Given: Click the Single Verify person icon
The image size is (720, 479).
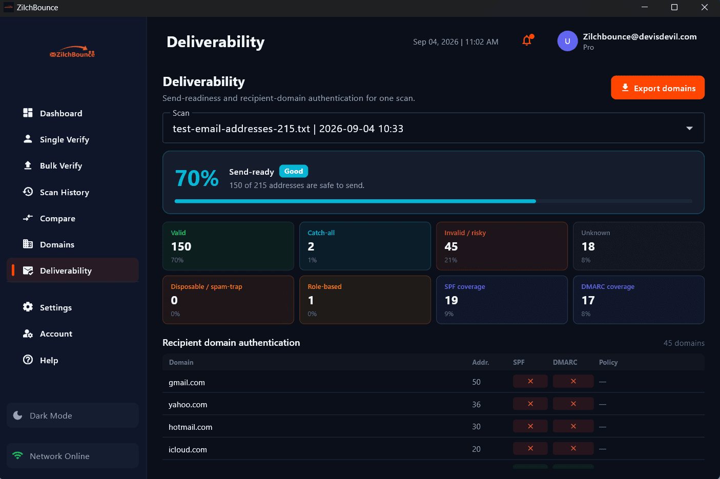Looking at the screenshot, I should [x=28, y=139].
